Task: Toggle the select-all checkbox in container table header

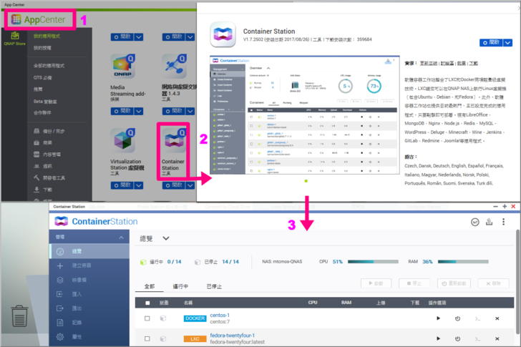Action: click(147, 303)
